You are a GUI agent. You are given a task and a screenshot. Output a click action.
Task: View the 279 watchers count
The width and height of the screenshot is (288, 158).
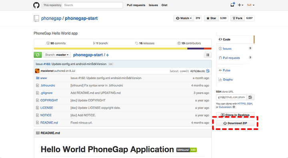[x=198, y=18]
